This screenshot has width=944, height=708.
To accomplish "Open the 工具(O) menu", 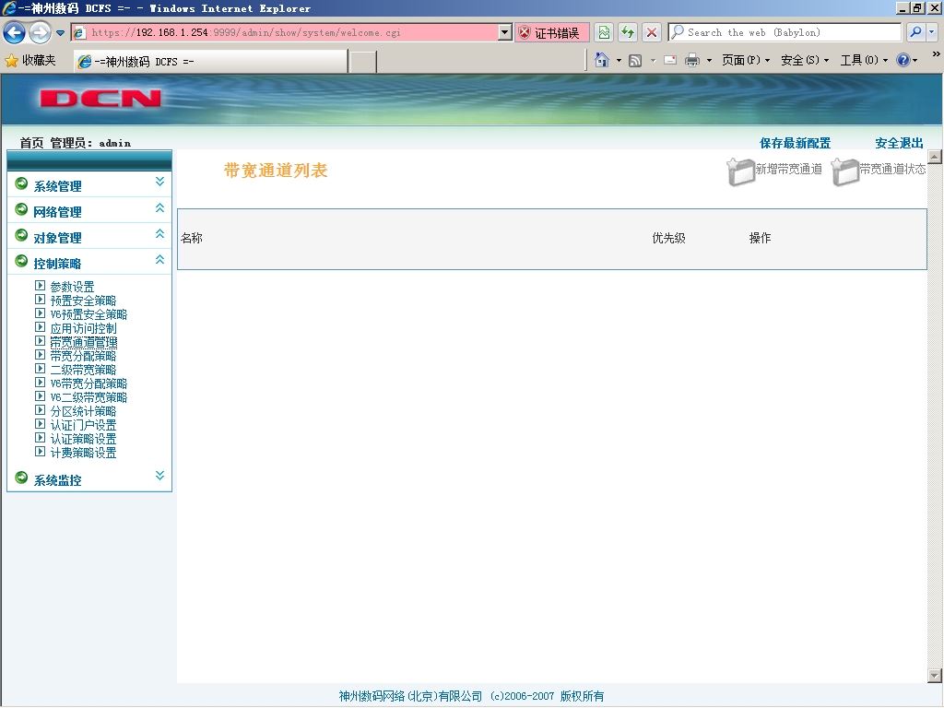I will click(x=864, y=60).
